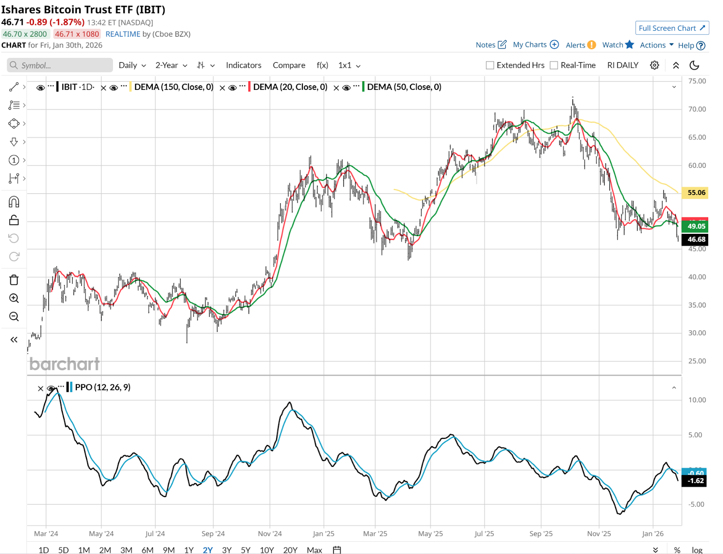The width and height of the screenshot is (723, 554).
Task: Click the trash delete drawings icon
Action: (x=14, y=280)
